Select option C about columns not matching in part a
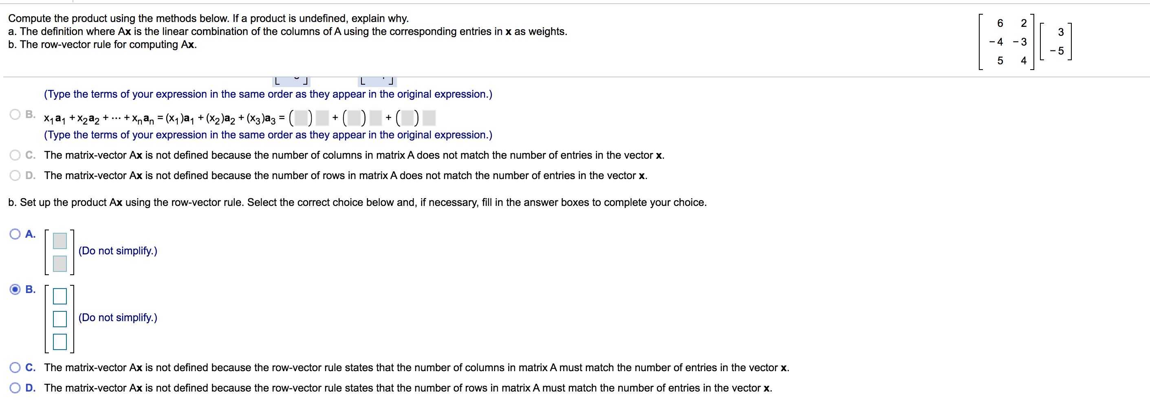 tap(15, 155)
